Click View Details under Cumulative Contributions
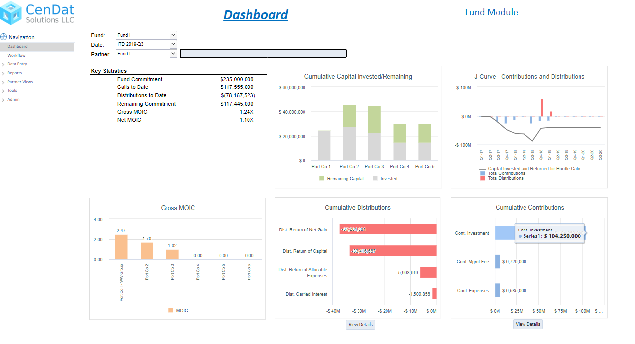The image size is (635, 344). pyautogui.click(x=527, y=324)
